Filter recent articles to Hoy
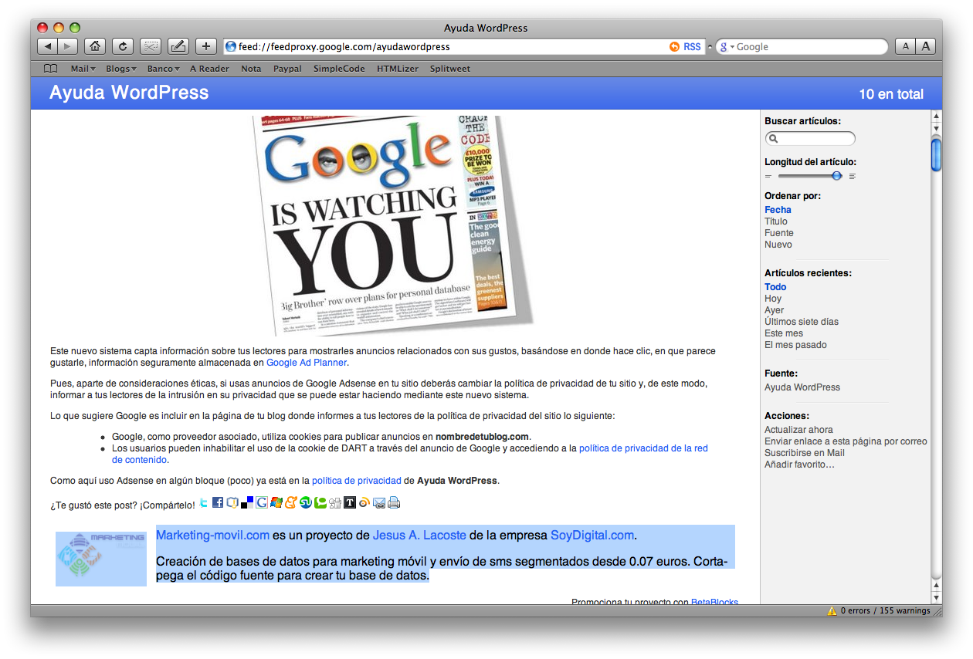 773,299
